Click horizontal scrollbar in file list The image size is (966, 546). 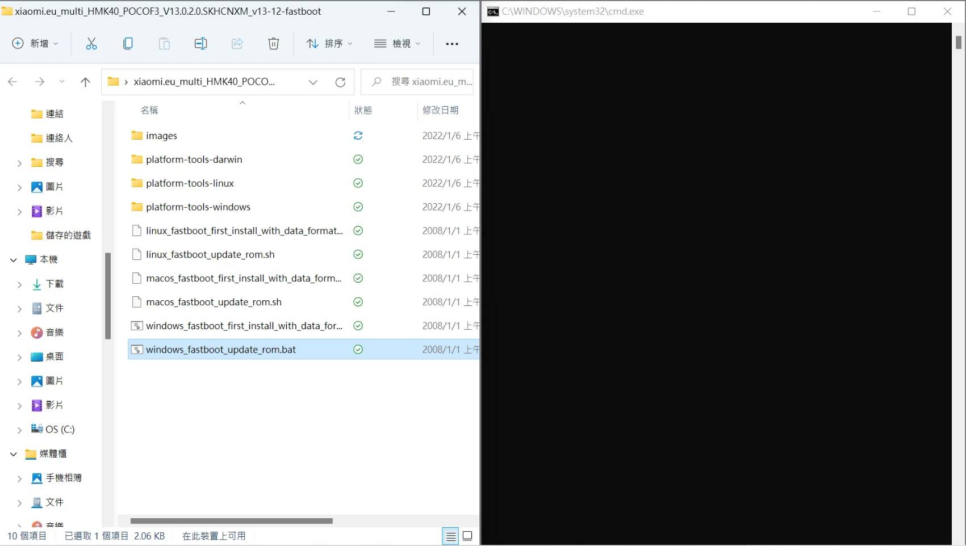(x=232, y=521)
